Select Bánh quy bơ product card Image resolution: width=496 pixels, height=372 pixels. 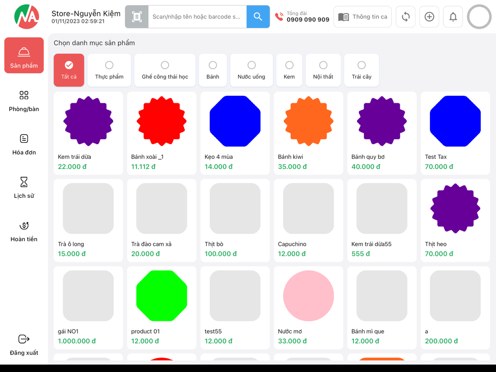(382, 133)
